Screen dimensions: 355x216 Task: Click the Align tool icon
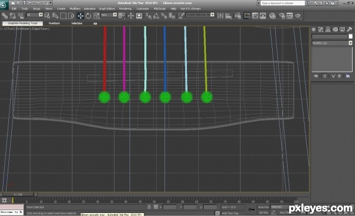click(228, 16)
